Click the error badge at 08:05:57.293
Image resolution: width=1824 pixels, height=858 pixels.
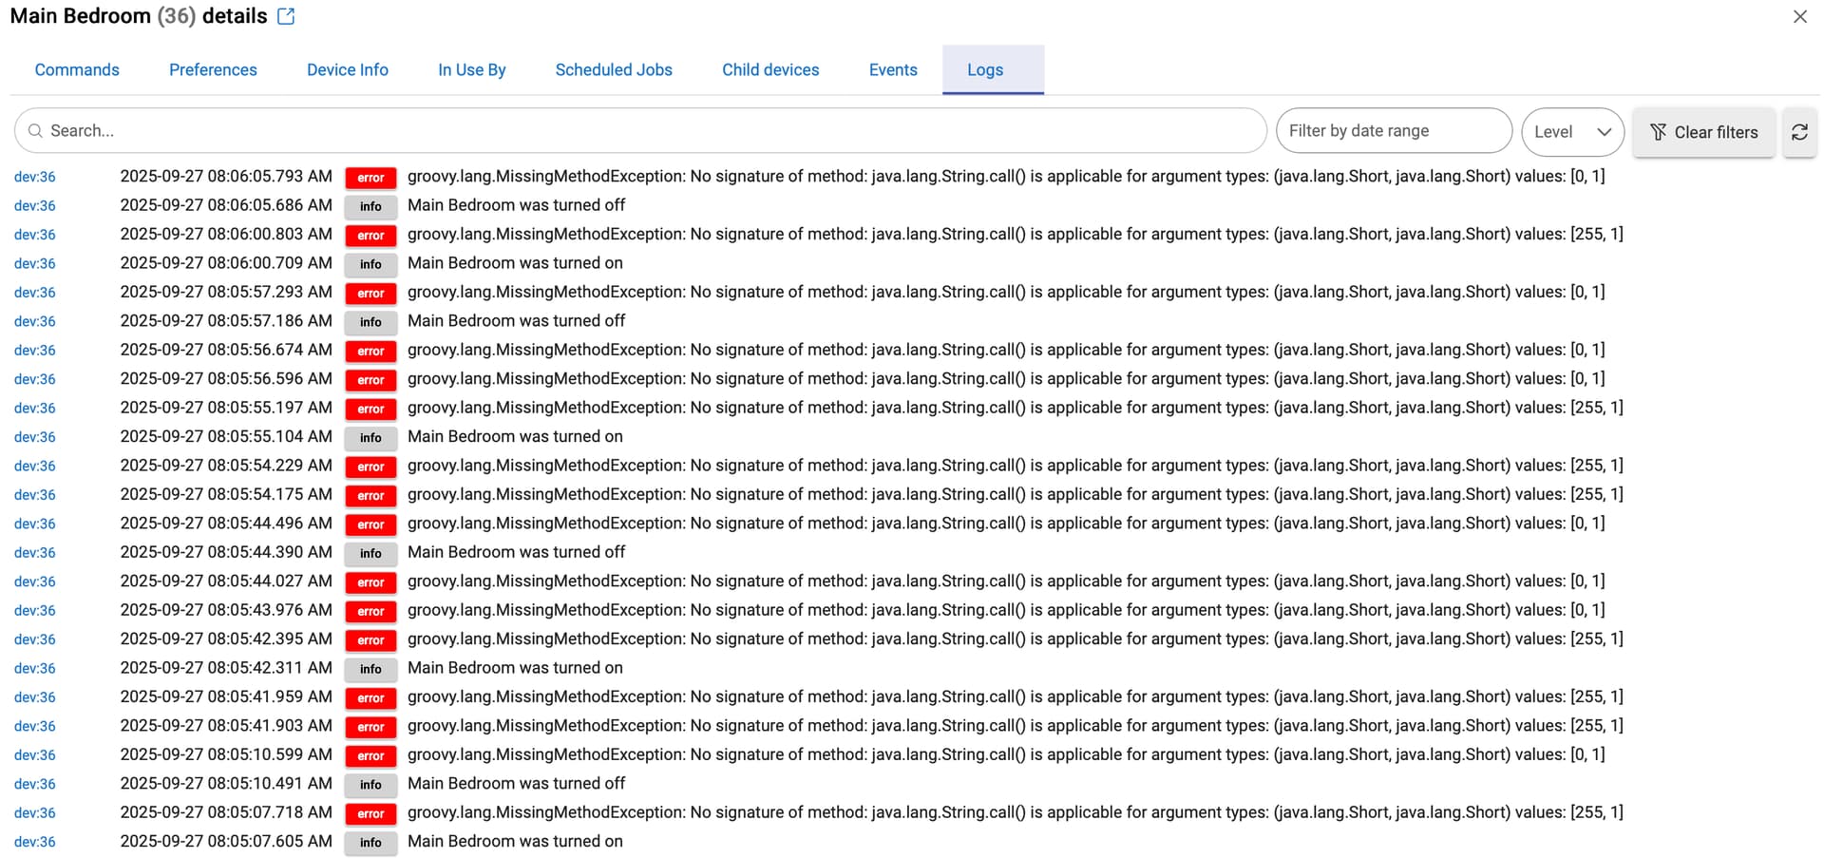(x=370, y=294)
